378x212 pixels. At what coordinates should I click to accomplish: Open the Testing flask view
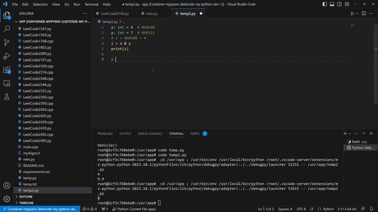pyautogui.click(x=6, y=97)
